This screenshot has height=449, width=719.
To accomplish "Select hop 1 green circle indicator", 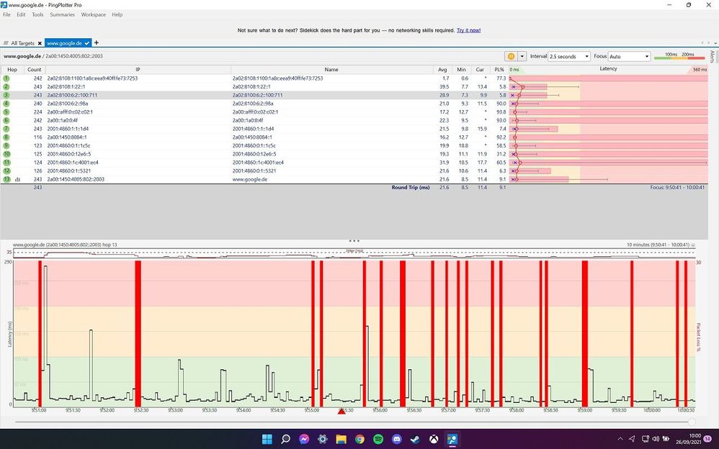I will coord(6,78).
